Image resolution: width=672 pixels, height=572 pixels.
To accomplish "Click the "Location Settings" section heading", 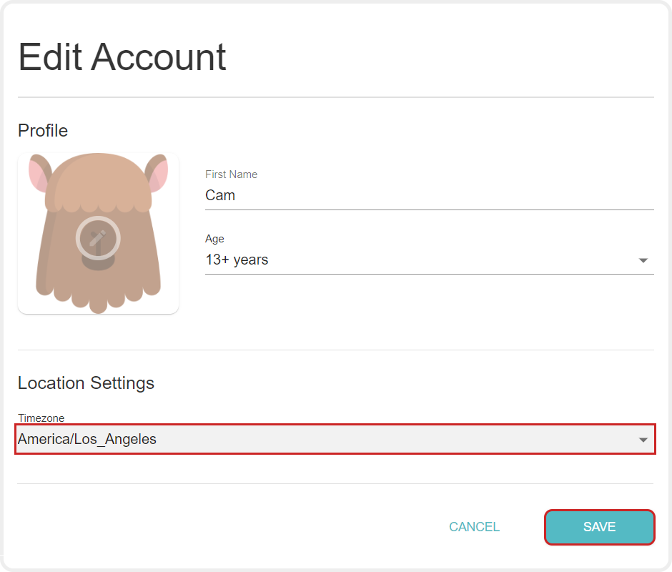I will coord(86,383).
